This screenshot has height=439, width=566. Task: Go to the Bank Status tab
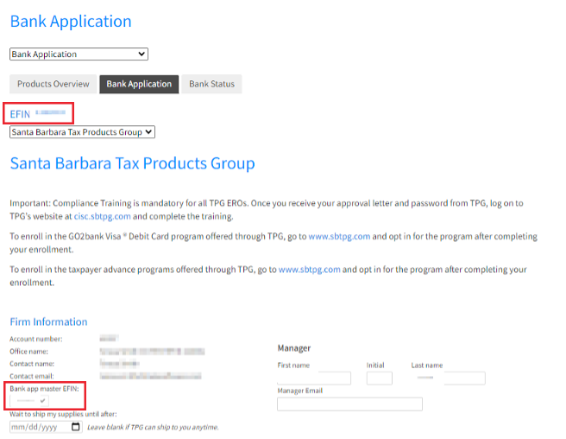[x=211, y=84]
